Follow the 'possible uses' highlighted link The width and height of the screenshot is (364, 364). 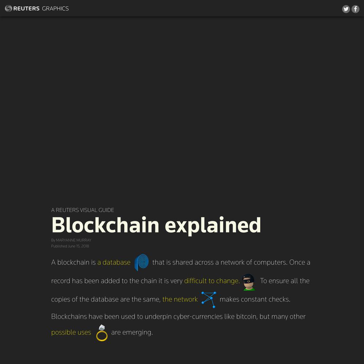(71, 332)
